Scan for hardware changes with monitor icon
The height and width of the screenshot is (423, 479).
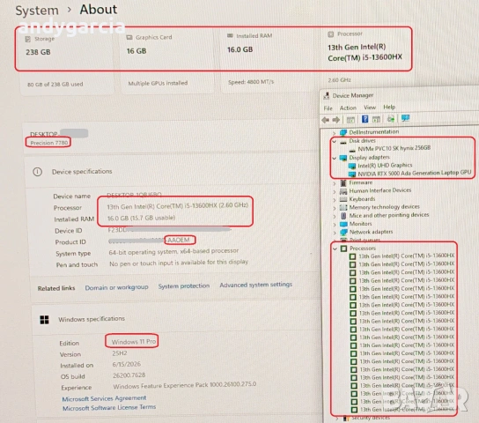[405, 118]
